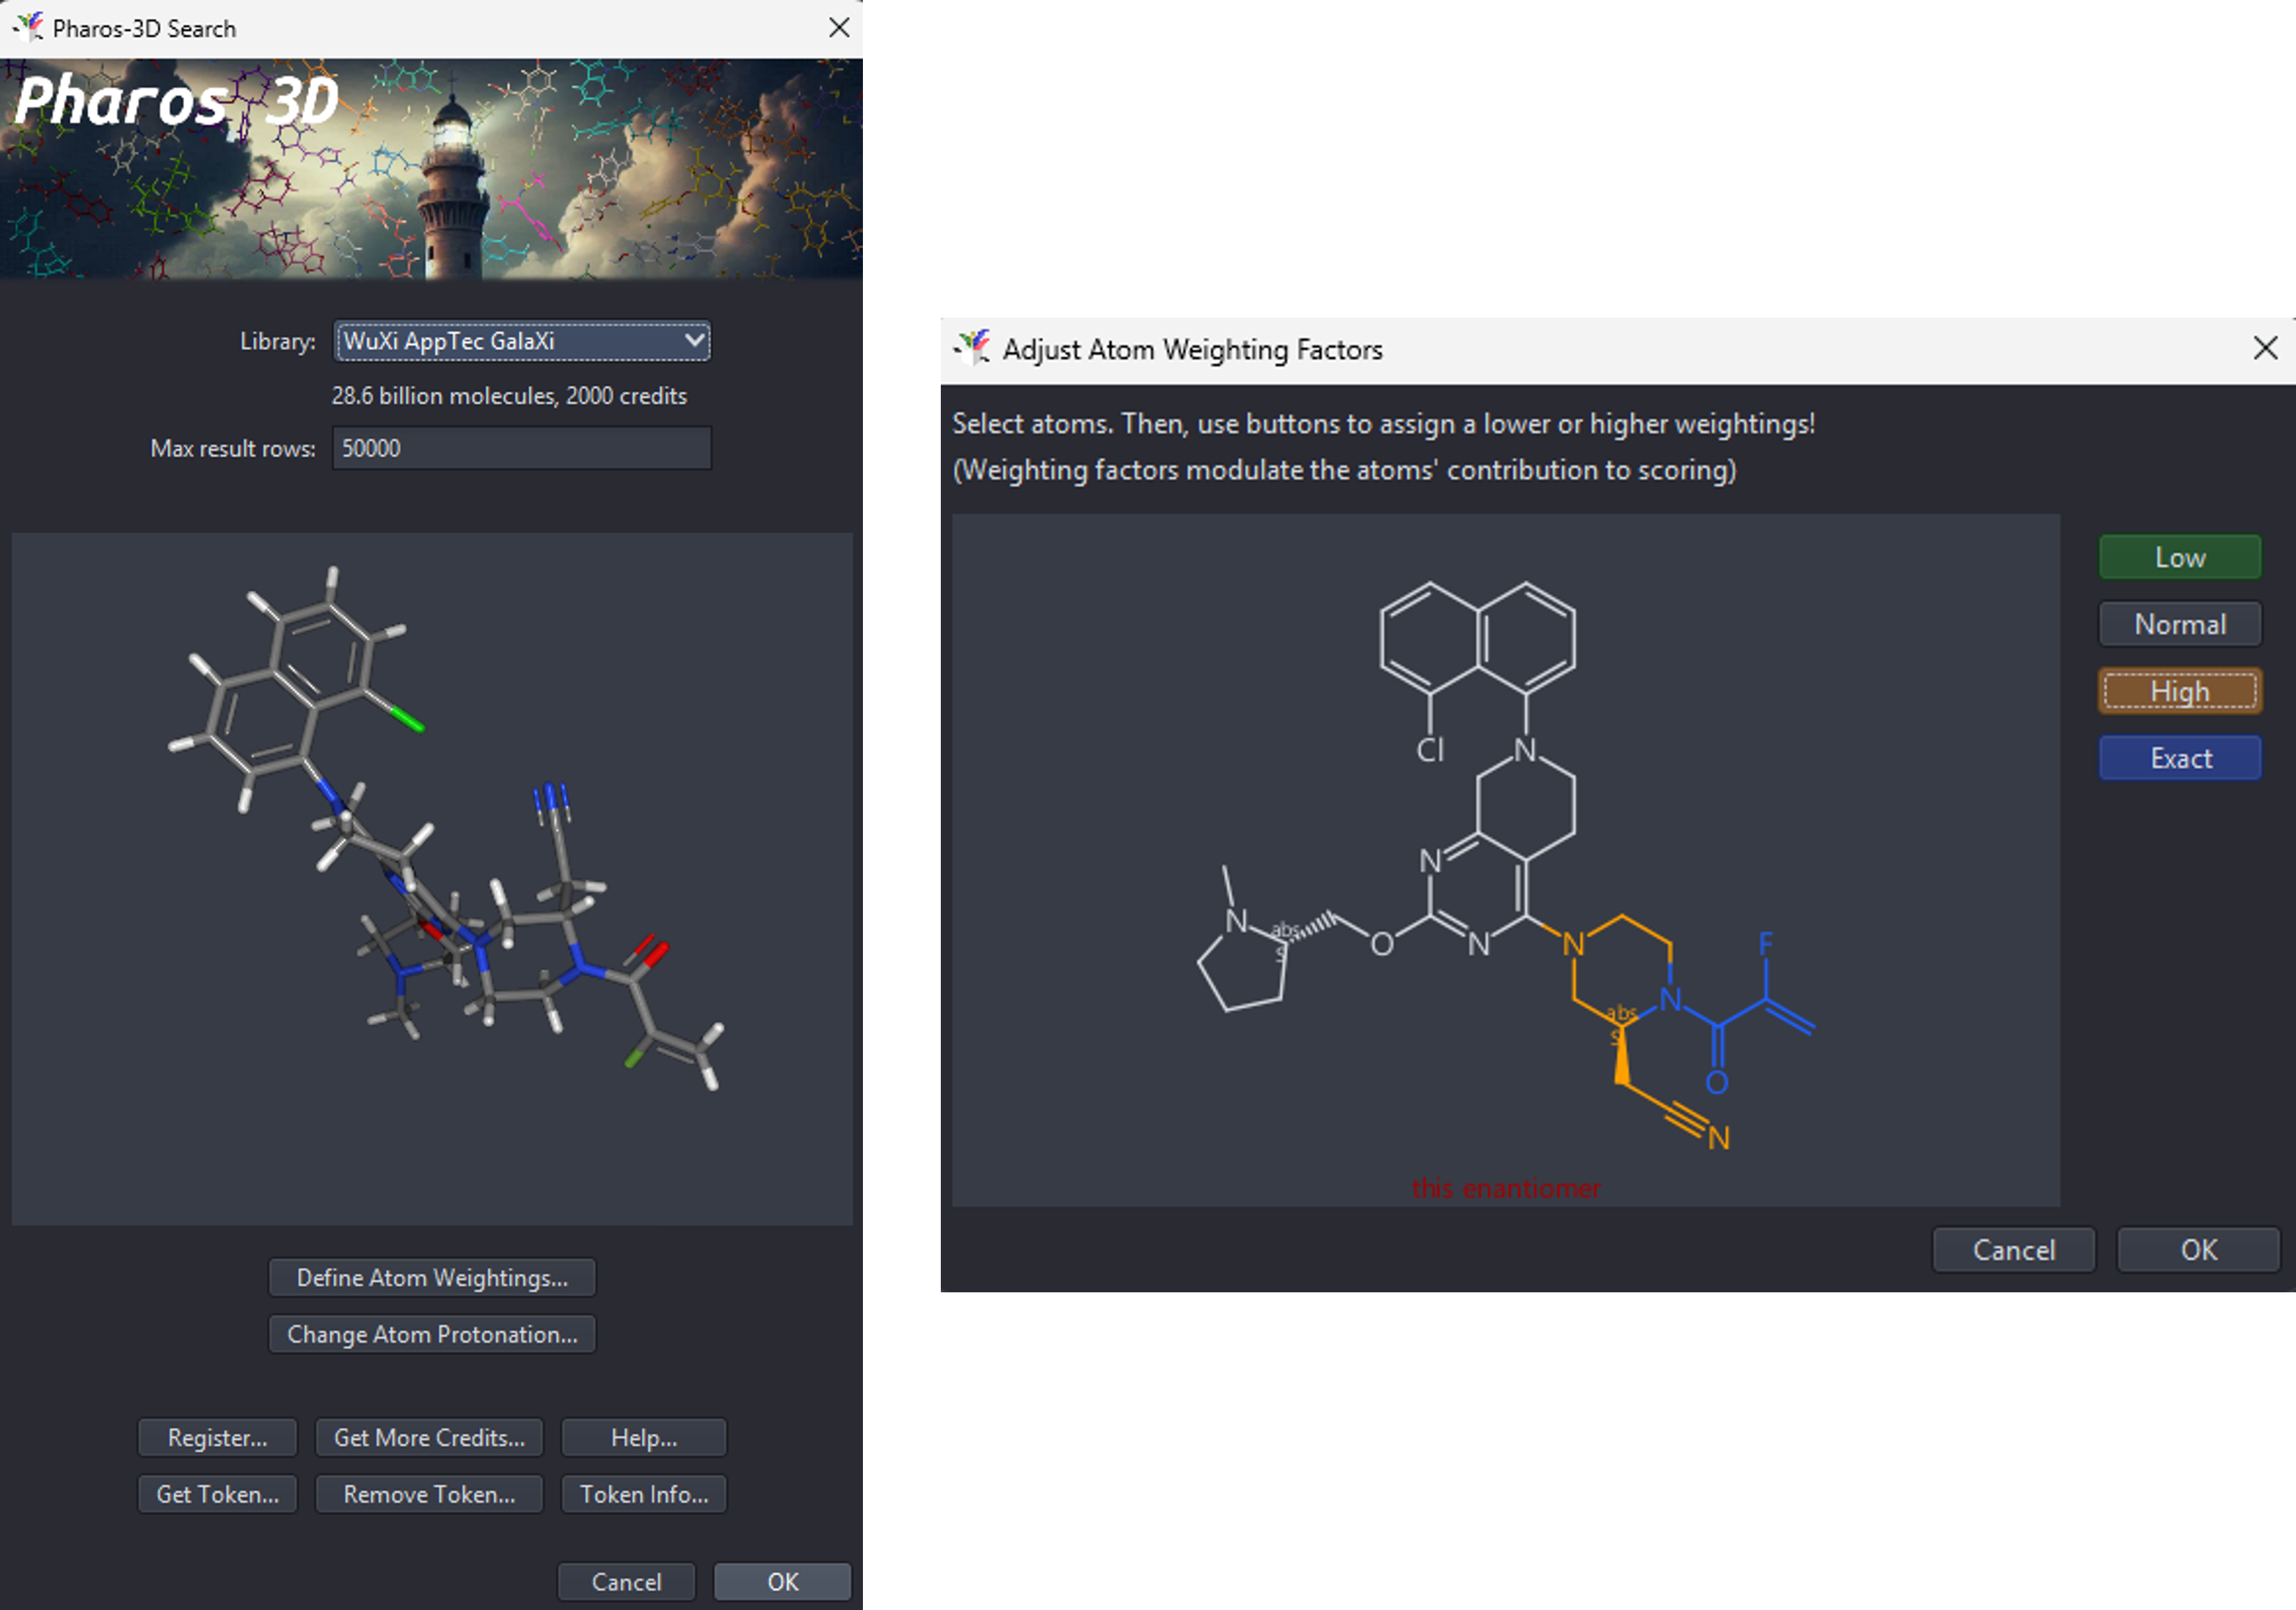This screenshot has height=1610, width=2296.
Task: Select the Exact atom weighting
Action: click(2180, 757)
